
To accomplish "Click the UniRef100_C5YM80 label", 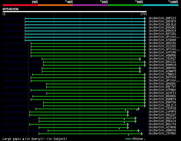I will [x=162, y=134].
